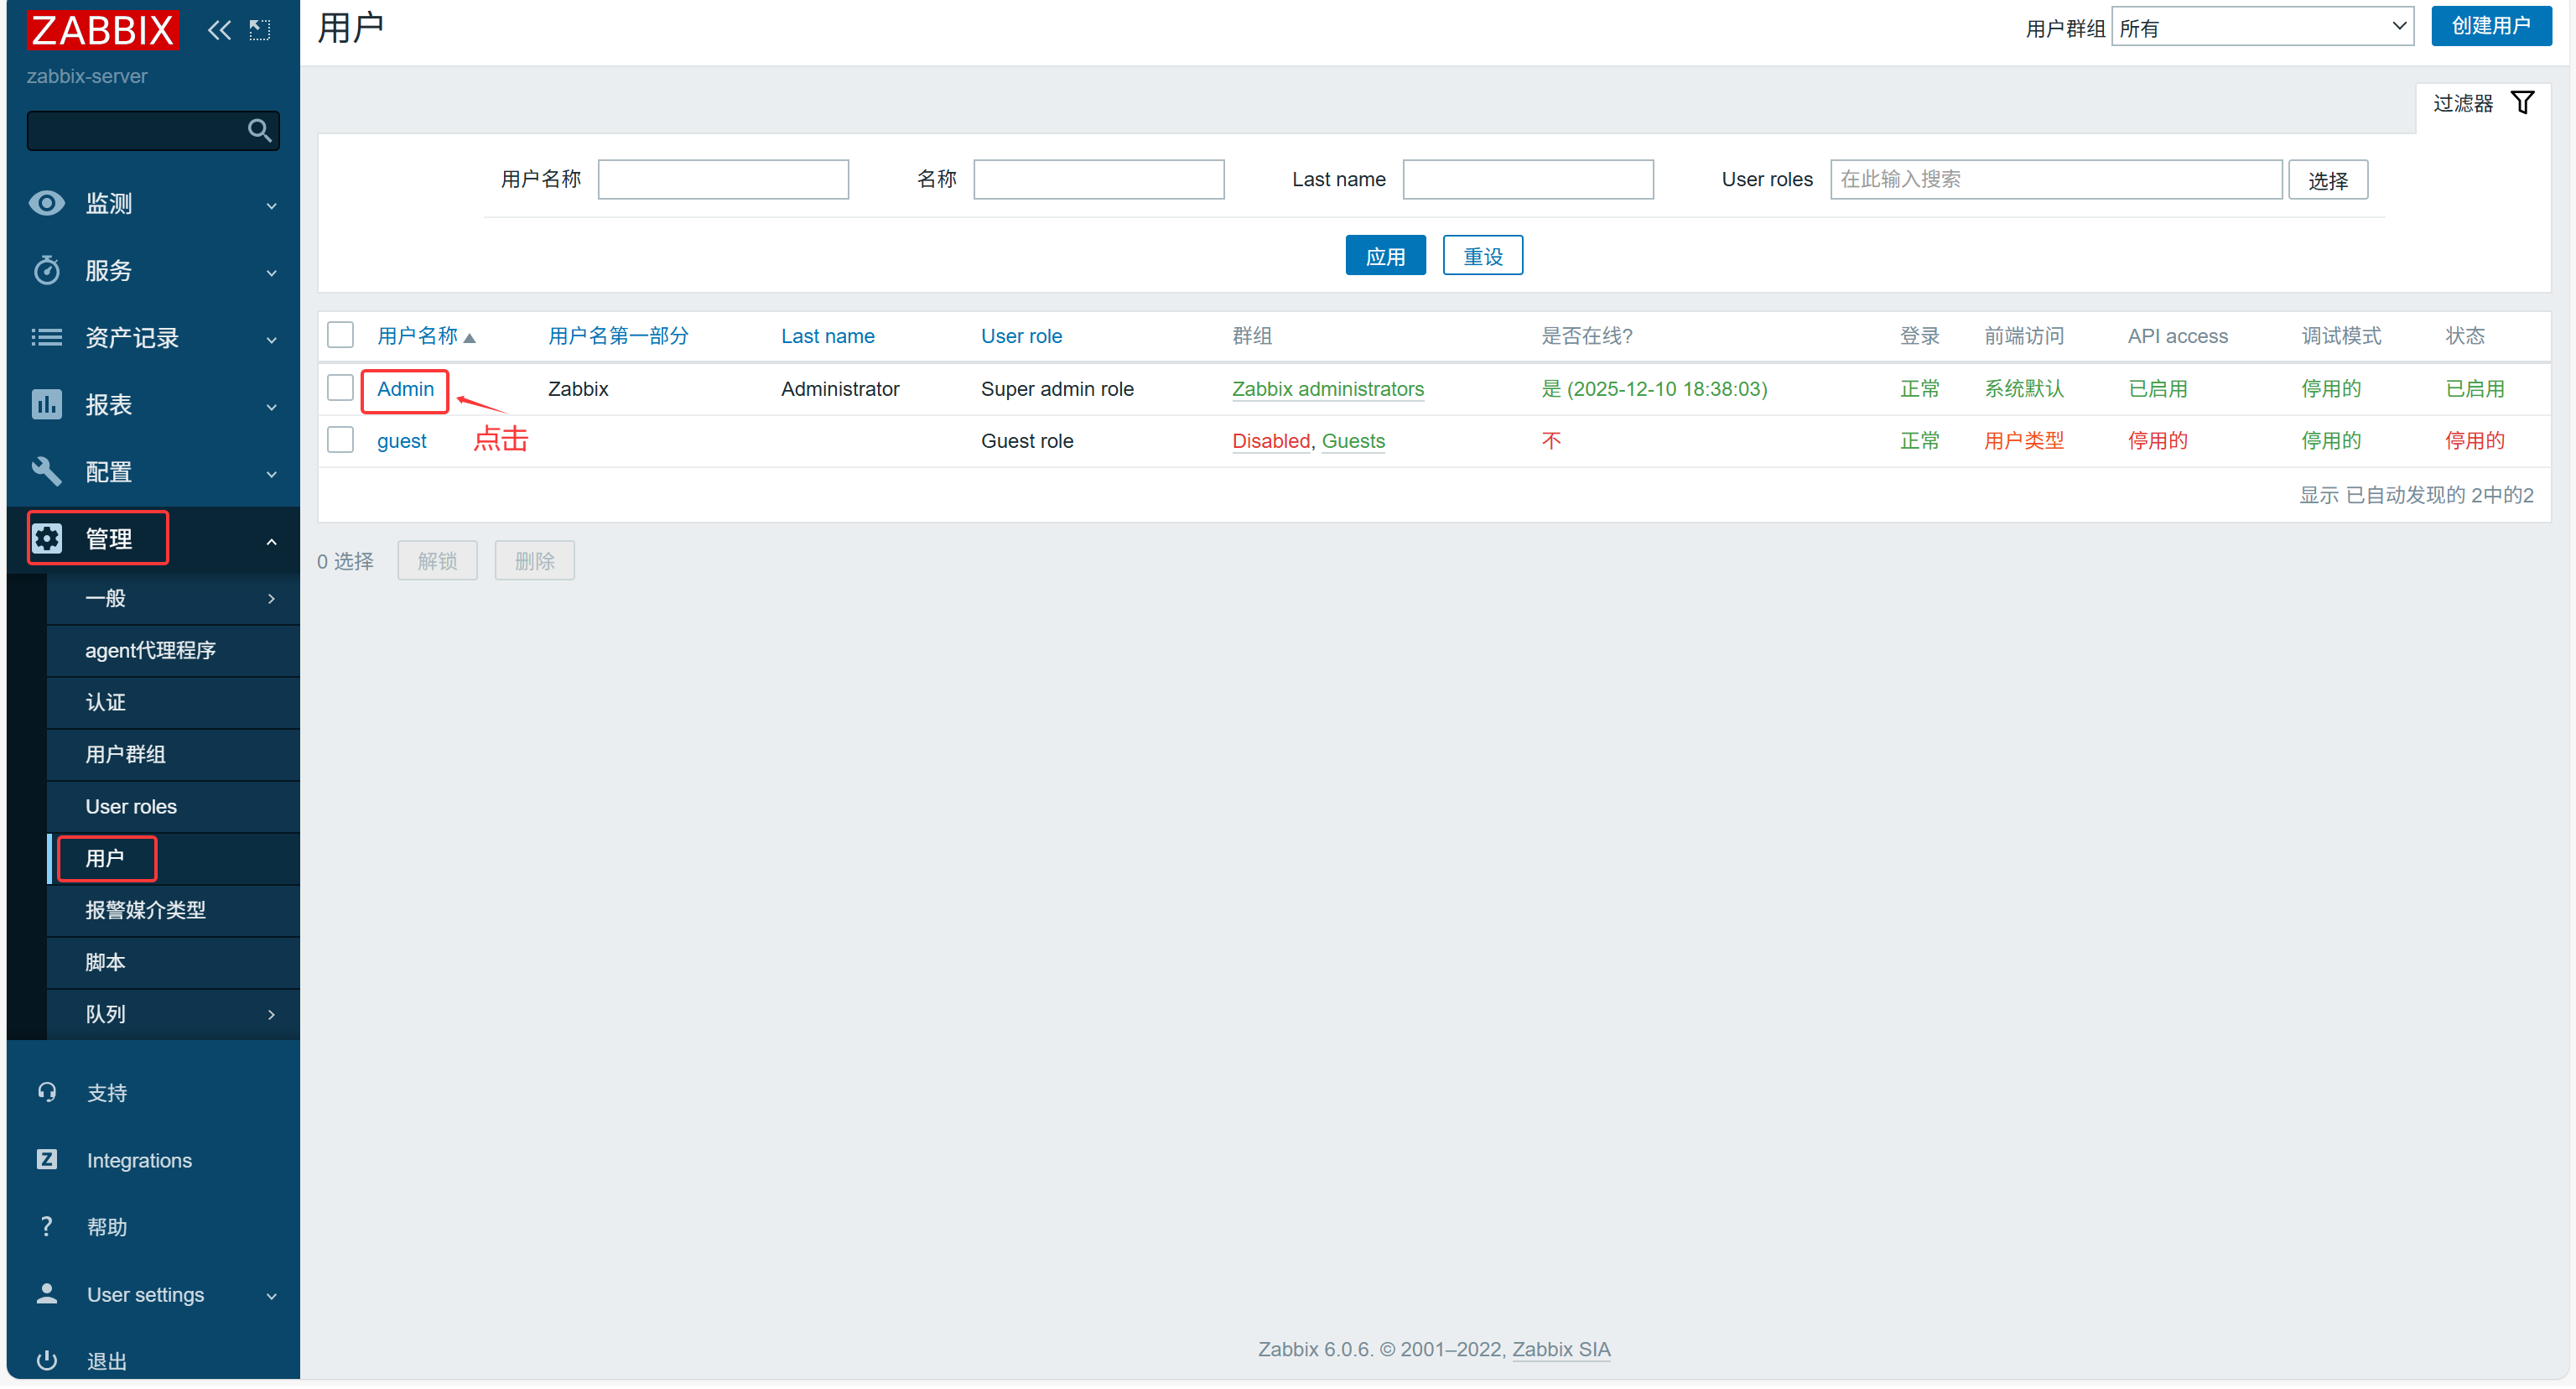
Task: Open Zabbix administrators group link
Action: tap(1328, 389)
